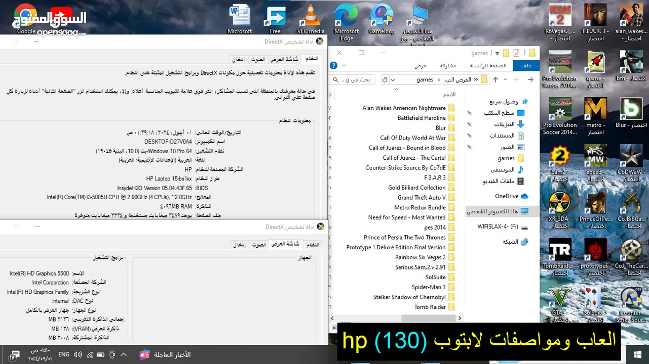649x364 pixels.
Task: Switch to عرض ribbon tab
Action: click(x=421, y=66)
